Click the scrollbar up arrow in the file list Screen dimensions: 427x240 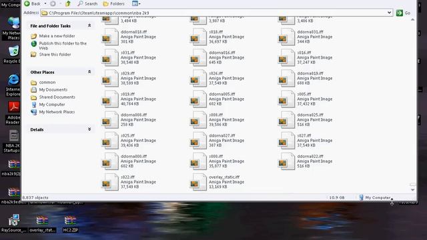click(x=412, y=19)
